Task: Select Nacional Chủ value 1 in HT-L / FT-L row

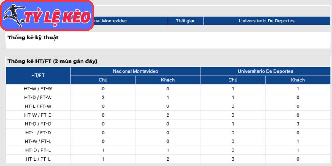Action: pyautogui.click(x=103, y=159)
